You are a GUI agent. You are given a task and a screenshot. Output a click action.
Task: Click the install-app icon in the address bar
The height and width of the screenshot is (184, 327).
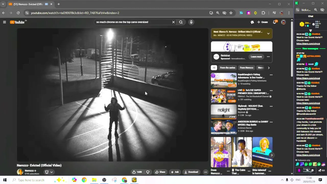point(211,13)
